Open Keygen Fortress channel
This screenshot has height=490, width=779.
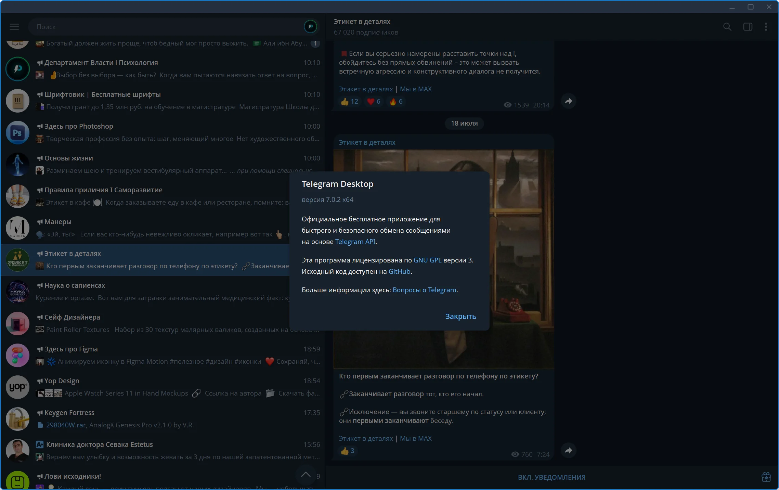click(163, 419)
